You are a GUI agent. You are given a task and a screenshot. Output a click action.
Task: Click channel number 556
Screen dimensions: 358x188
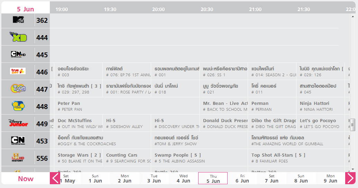(42, 158)
